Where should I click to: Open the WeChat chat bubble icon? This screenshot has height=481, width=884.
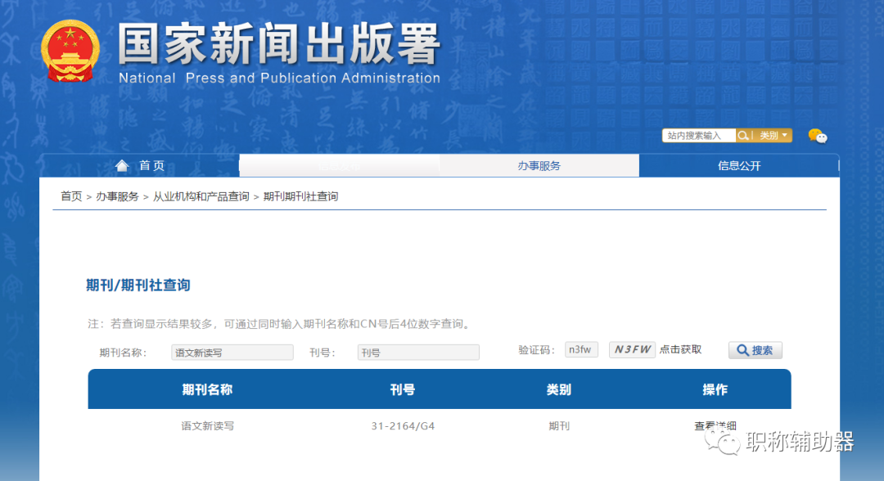(818, 136)
